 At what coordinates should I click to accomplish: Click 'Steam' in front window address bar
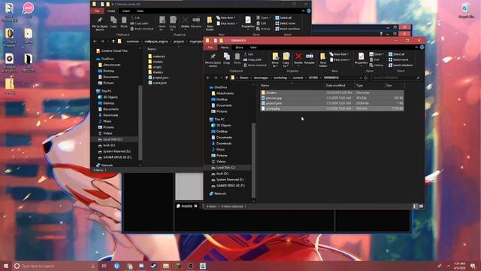pos(244,78)
